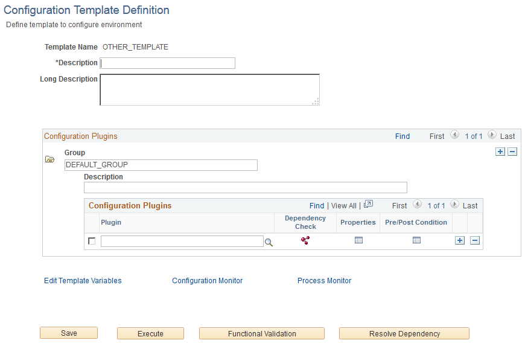Screen dimensions: 525x343
Task: Click the Pre/Post Condition column header
Action: click(416, 222)
